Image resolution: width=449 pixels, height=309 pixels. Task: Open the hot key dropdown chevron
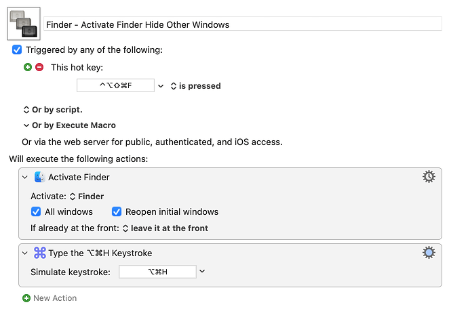[161, 86]
